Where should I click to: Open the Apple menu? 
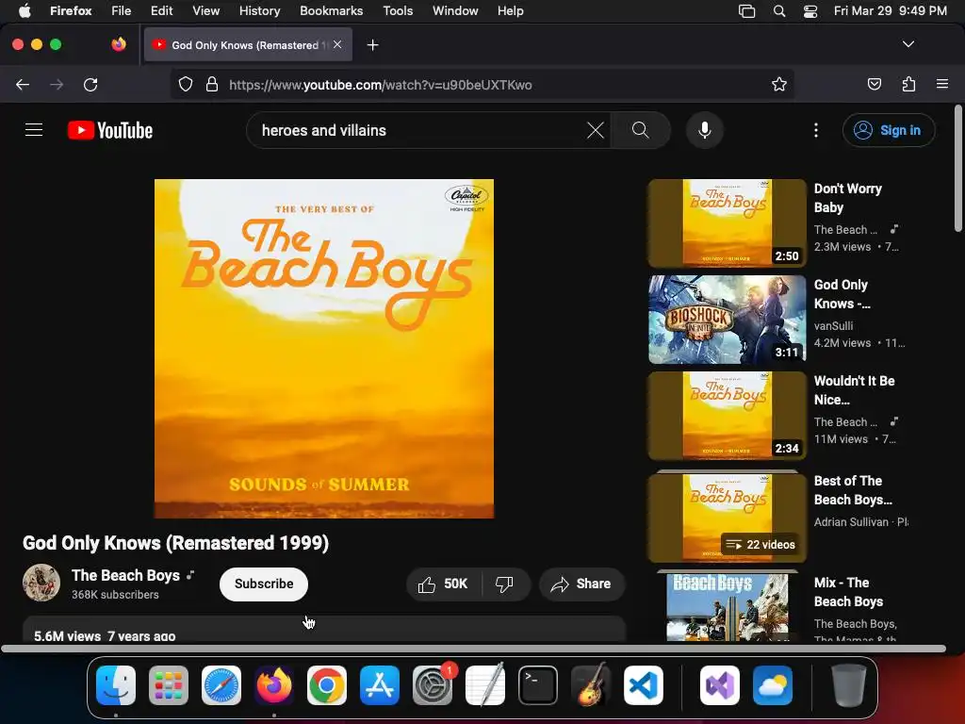click(x=25, y=11)
